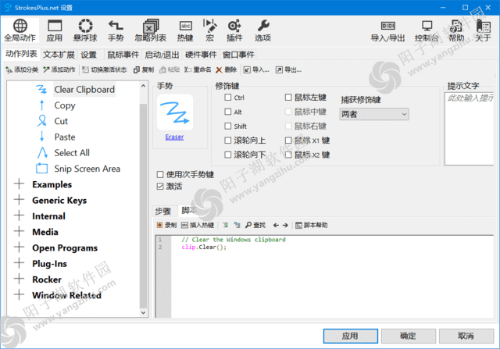
Task: Switch to the 文本扩展 text expansion tab
Action: pos(59,55)
